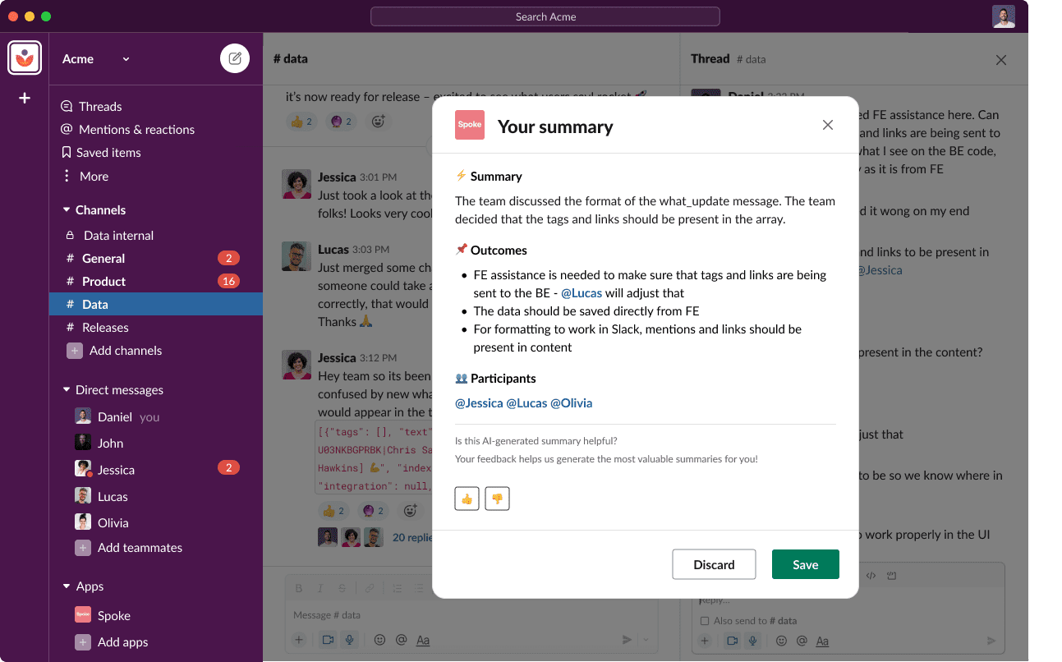Add reaction to top channel message

pos(378,121)
